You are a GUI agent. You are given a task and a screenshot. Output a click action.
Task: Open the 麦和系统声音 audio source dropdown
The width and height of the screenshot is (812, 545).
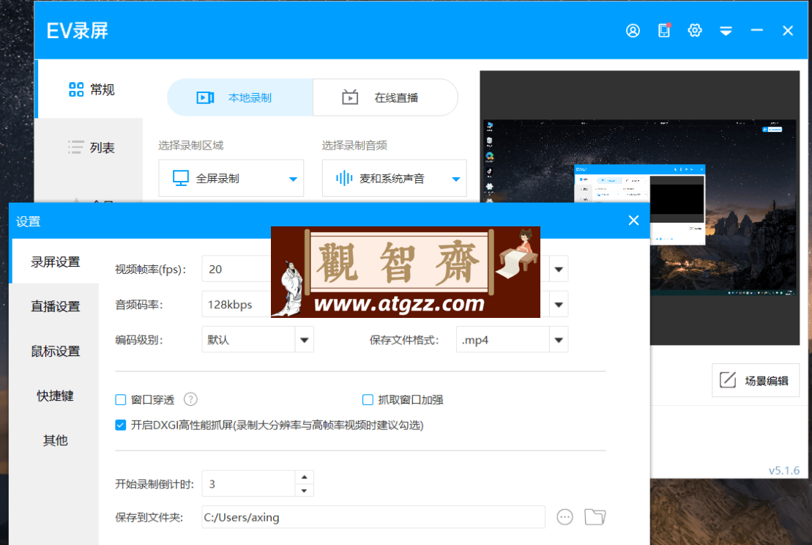tap(395, 178)
